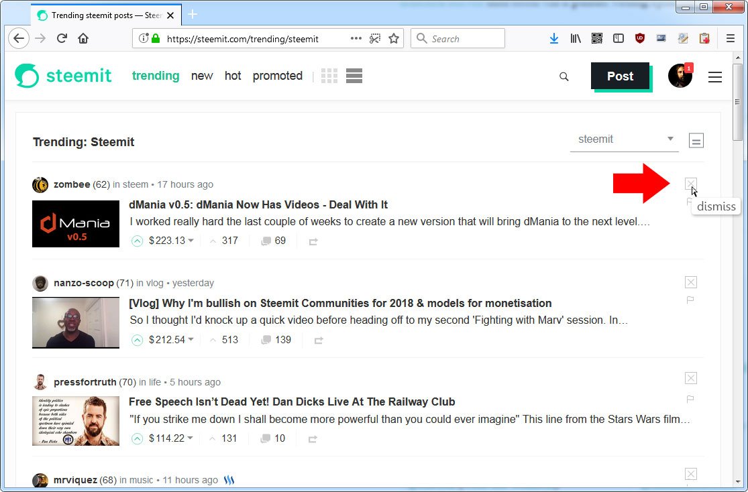Open the Dan Dicks post thumbnail
The height and width of the screenshot is (492, 748).
pyautogui.click(x=76, y=421)
